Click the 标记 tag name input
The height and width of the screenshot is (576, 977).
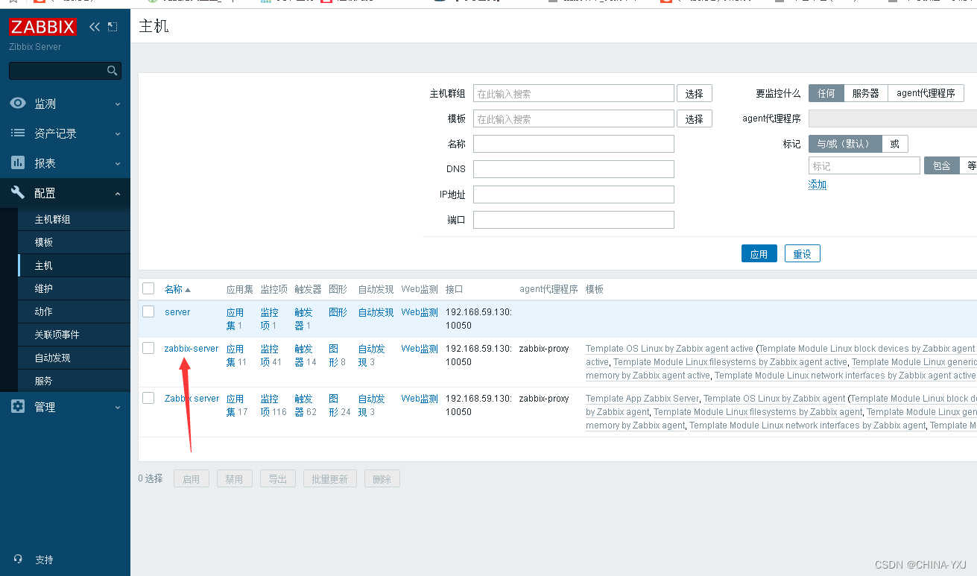pyautogui.click(x=864, y=165)
